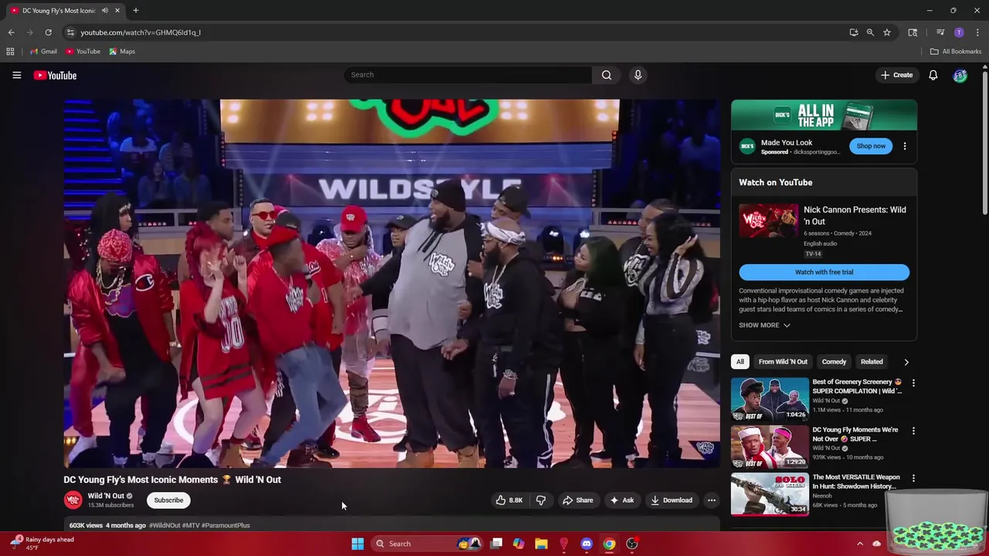The width and height of the screenshot is (989, 556).
Task: Open the zoom indicator in address bar
Action: click(870, 32)
